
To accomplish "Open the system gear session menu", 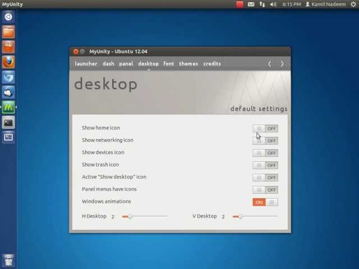I will [x=353, y=4].
